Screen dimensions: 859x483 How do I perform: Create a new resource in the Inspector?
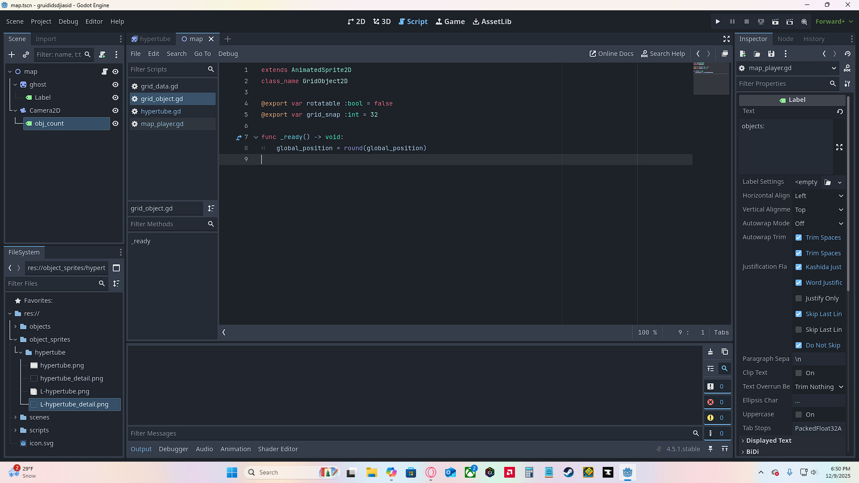743,54
